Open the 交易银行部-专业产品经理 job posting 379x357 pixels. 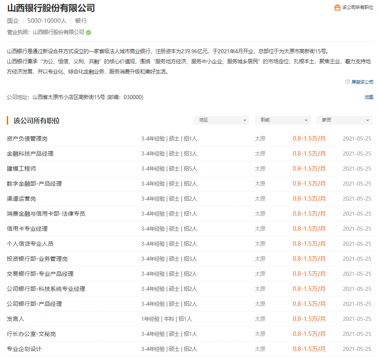pos(40,274)
